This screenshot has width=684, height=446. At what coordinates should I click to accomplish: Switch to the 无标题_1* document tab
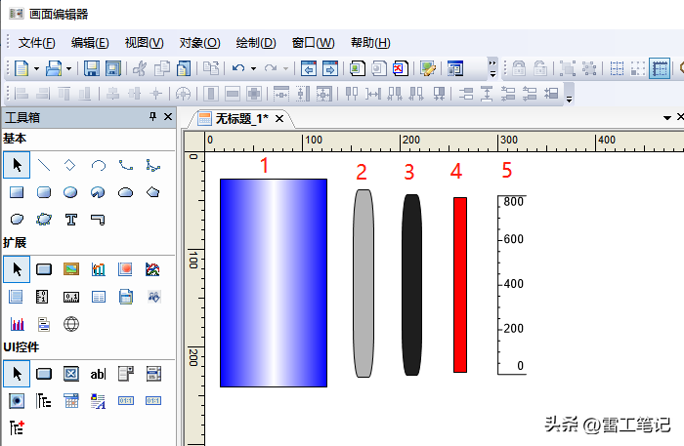[x=241, y=118]
